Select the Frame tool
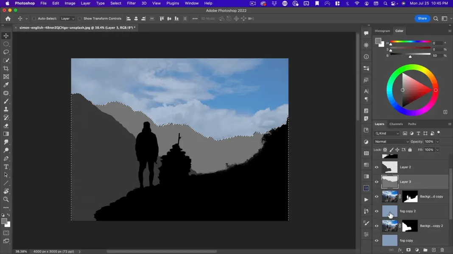This screenshot has height=254, width=453. point(6,76)
